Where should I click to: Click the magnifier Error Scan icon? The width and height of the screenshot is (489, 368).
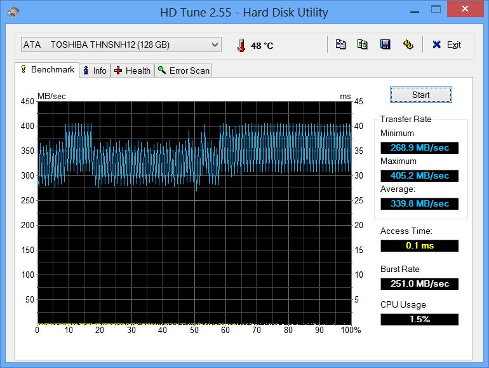coord(161,70)
